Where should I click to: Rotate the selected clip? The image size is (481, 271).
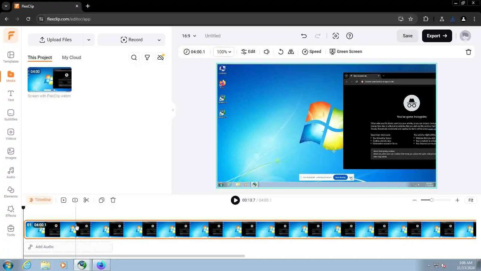click(x=281, y=52)
